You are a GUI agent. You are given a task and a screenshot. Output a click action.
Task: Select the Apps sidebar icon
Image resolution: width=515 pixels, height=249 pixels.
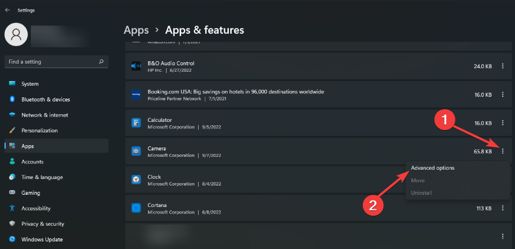[12, 146]
